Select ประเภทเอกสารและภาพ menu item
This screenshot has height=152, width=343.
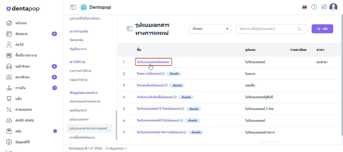pyautogui.click(x=85, y=101)
